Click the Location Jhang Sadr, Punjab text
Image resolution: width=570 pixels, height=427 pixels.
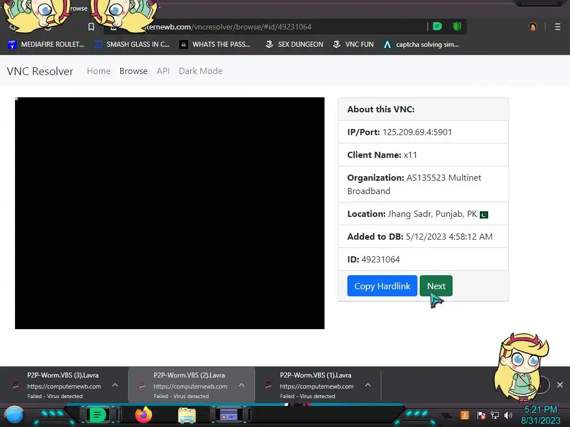pyautogui.click(x=412, y=214)
